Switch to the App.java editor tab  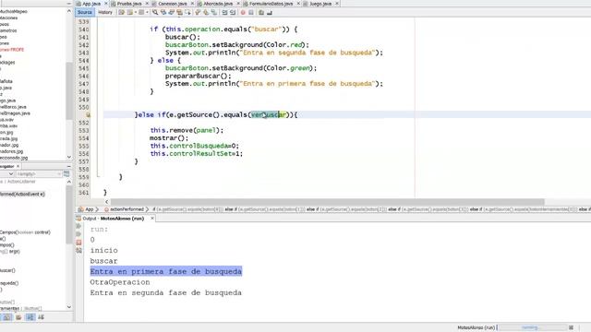pyautogui.click(x=90, y=4)
